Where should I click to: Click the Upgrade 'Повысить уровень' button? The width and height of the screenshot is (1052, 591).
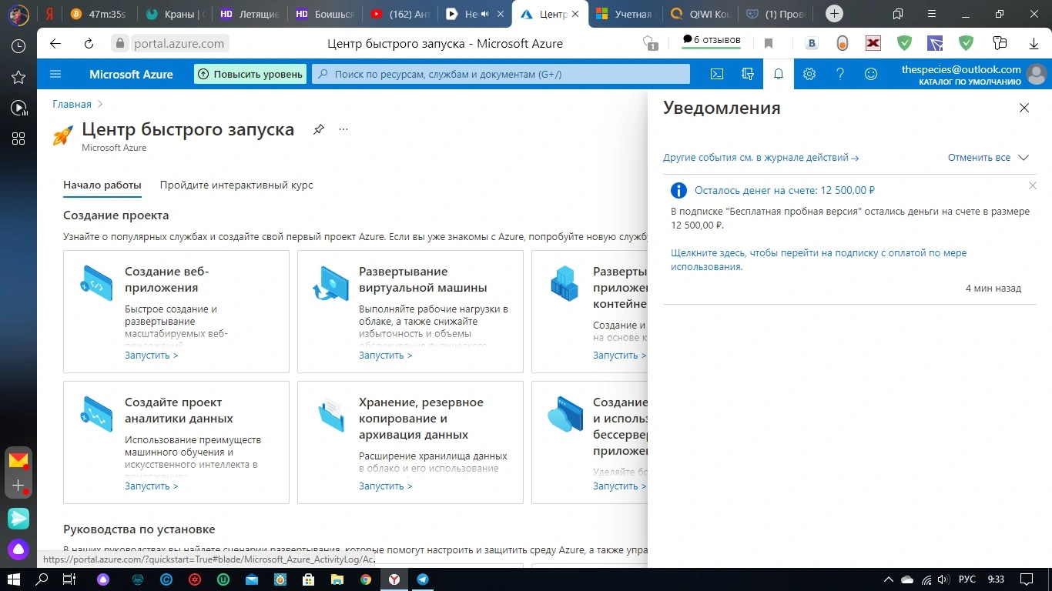point(250,74)
